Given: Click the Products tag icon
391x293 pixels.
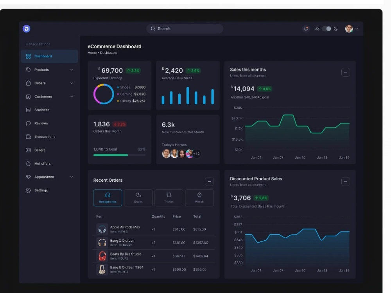Looking at the screenshot, I should [x=28, y=70].
